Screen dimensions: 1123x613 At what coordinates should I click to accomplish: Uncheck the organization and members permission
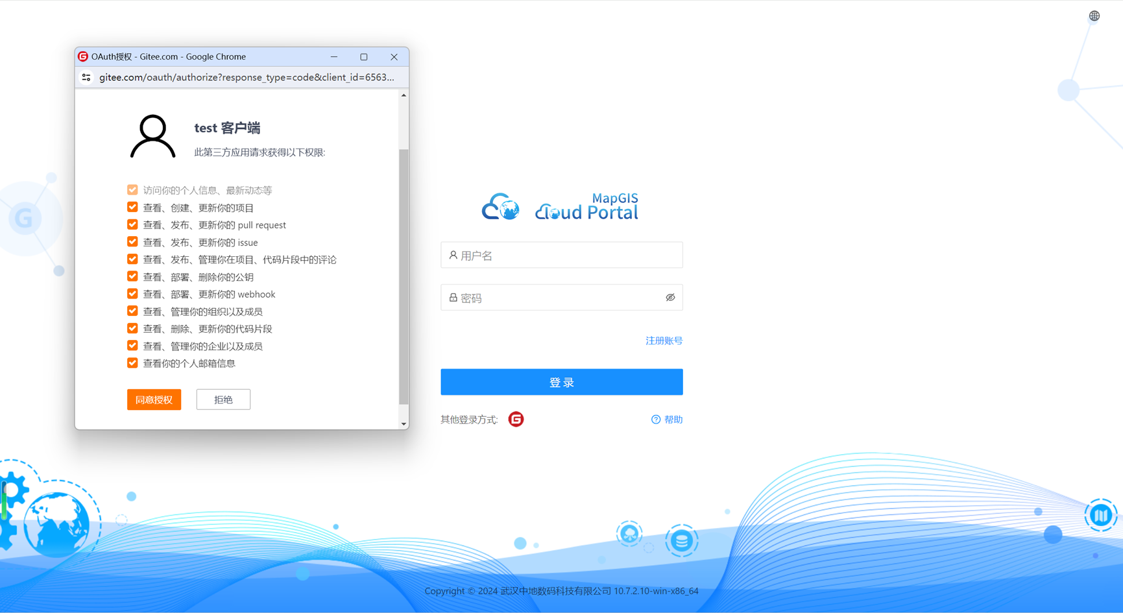(x=132, y=311)
